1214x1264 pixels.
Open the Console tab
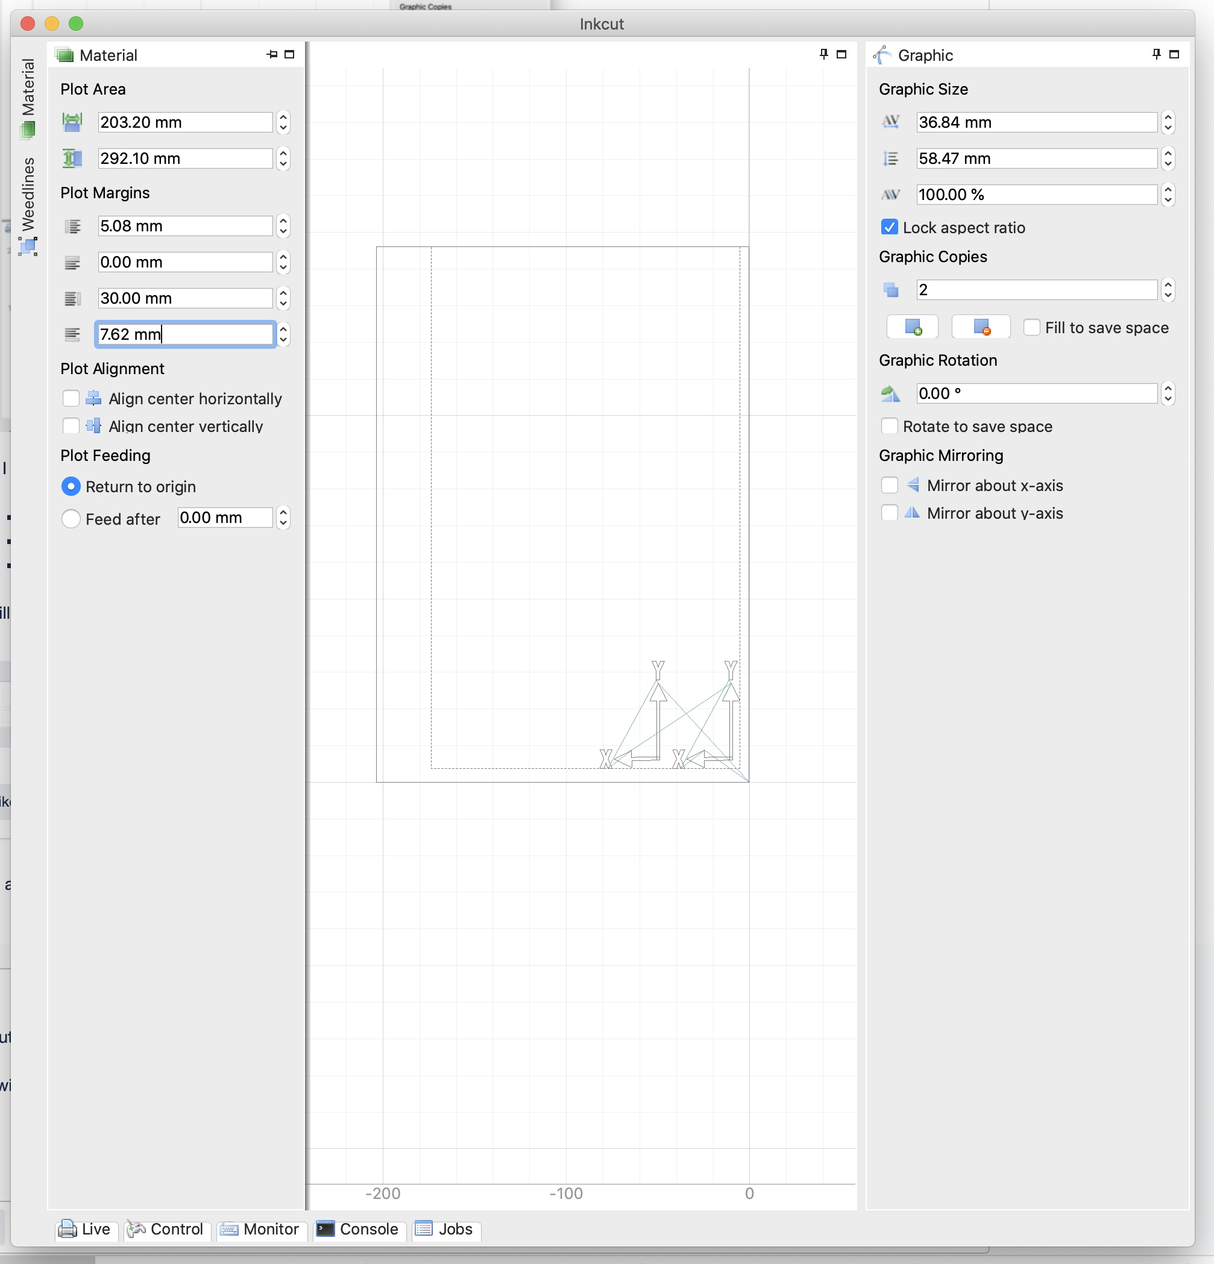[359, 1229]
